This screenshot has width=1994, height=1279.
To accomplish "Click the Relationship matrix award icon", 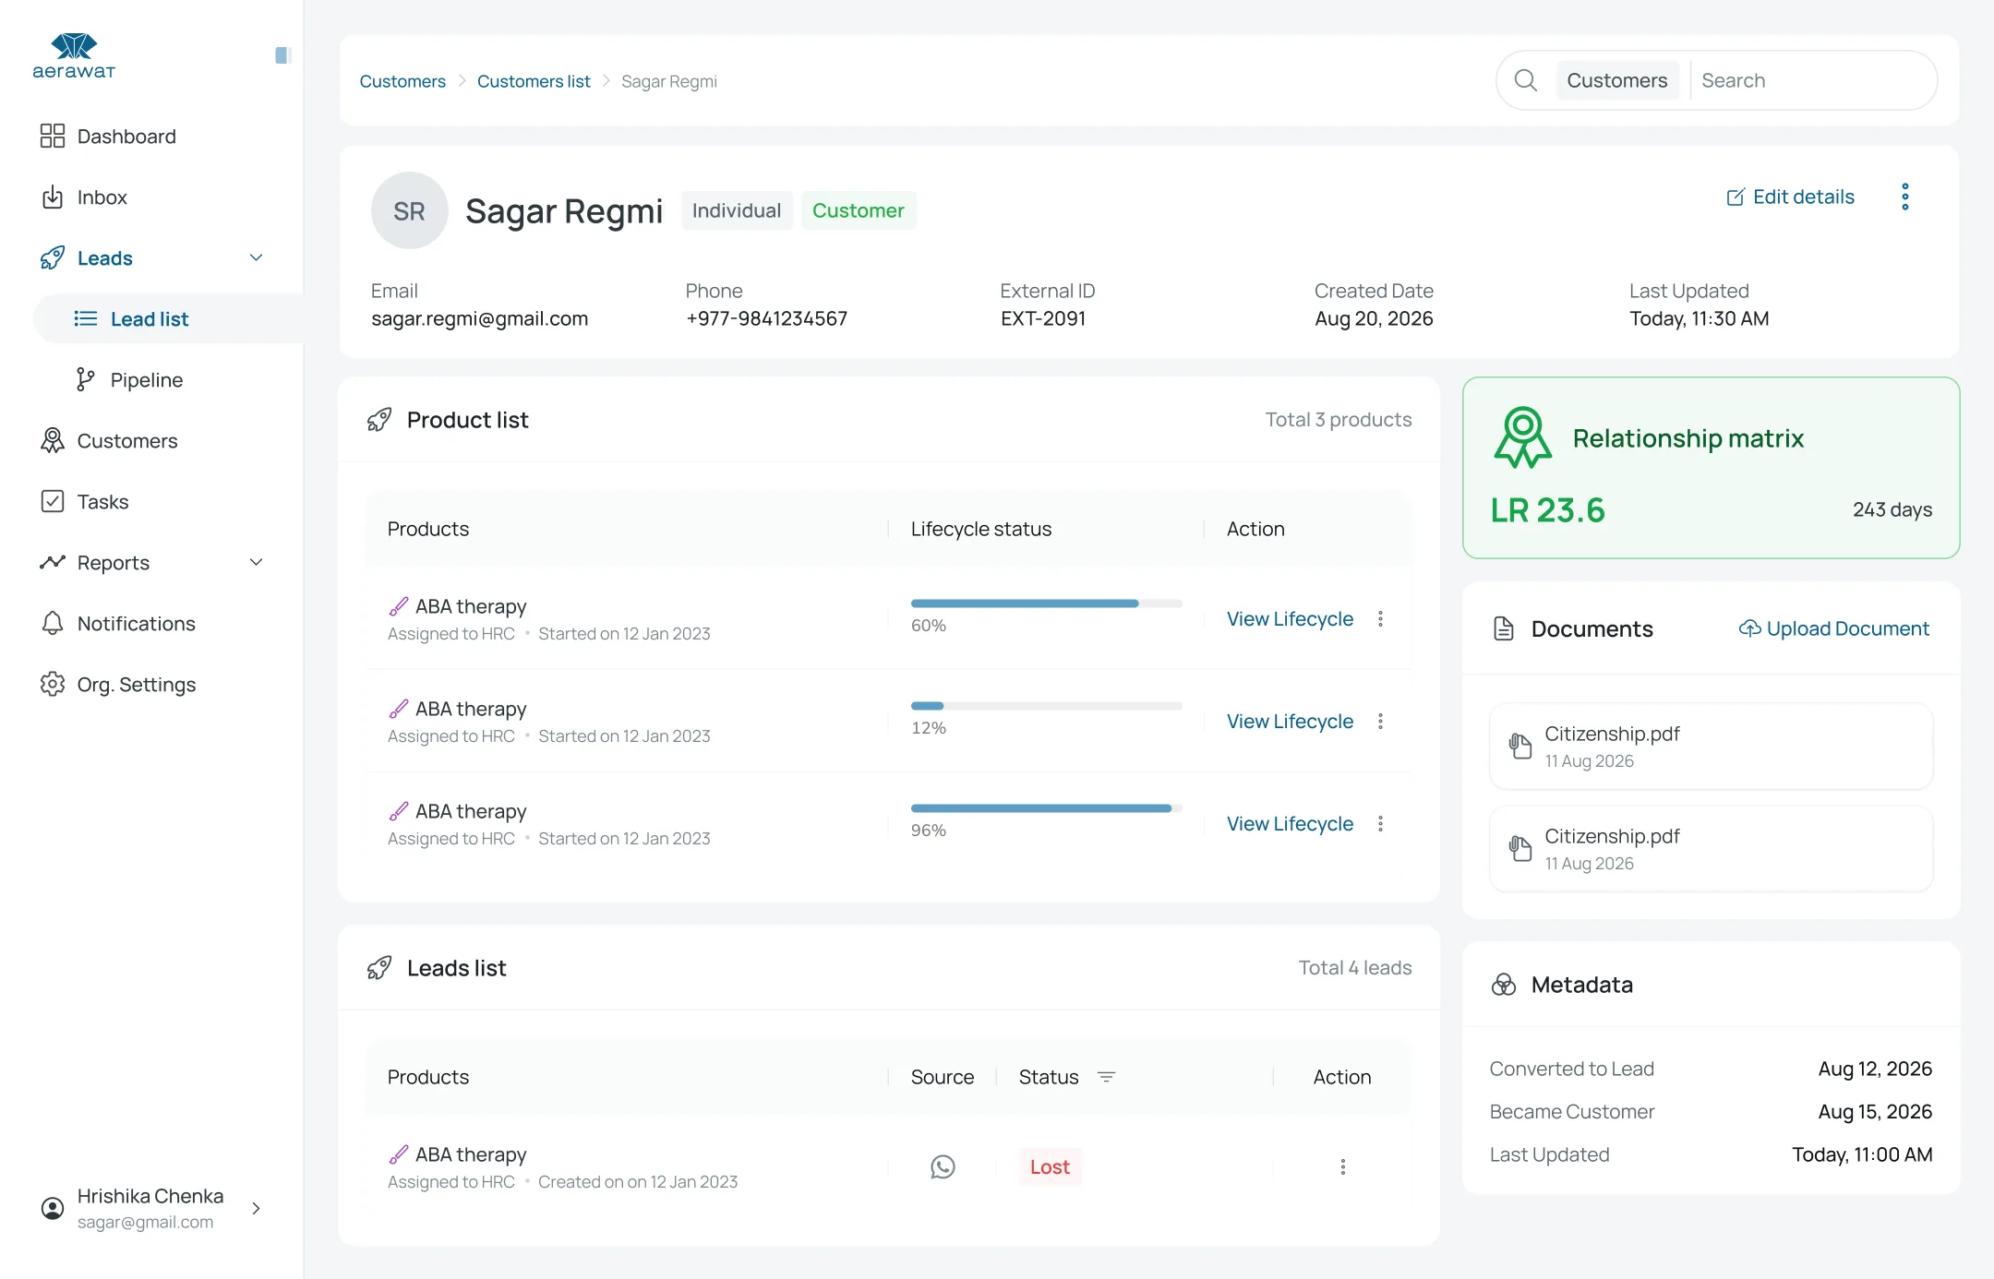I will pyautogui.click(x=1522, y=438).
